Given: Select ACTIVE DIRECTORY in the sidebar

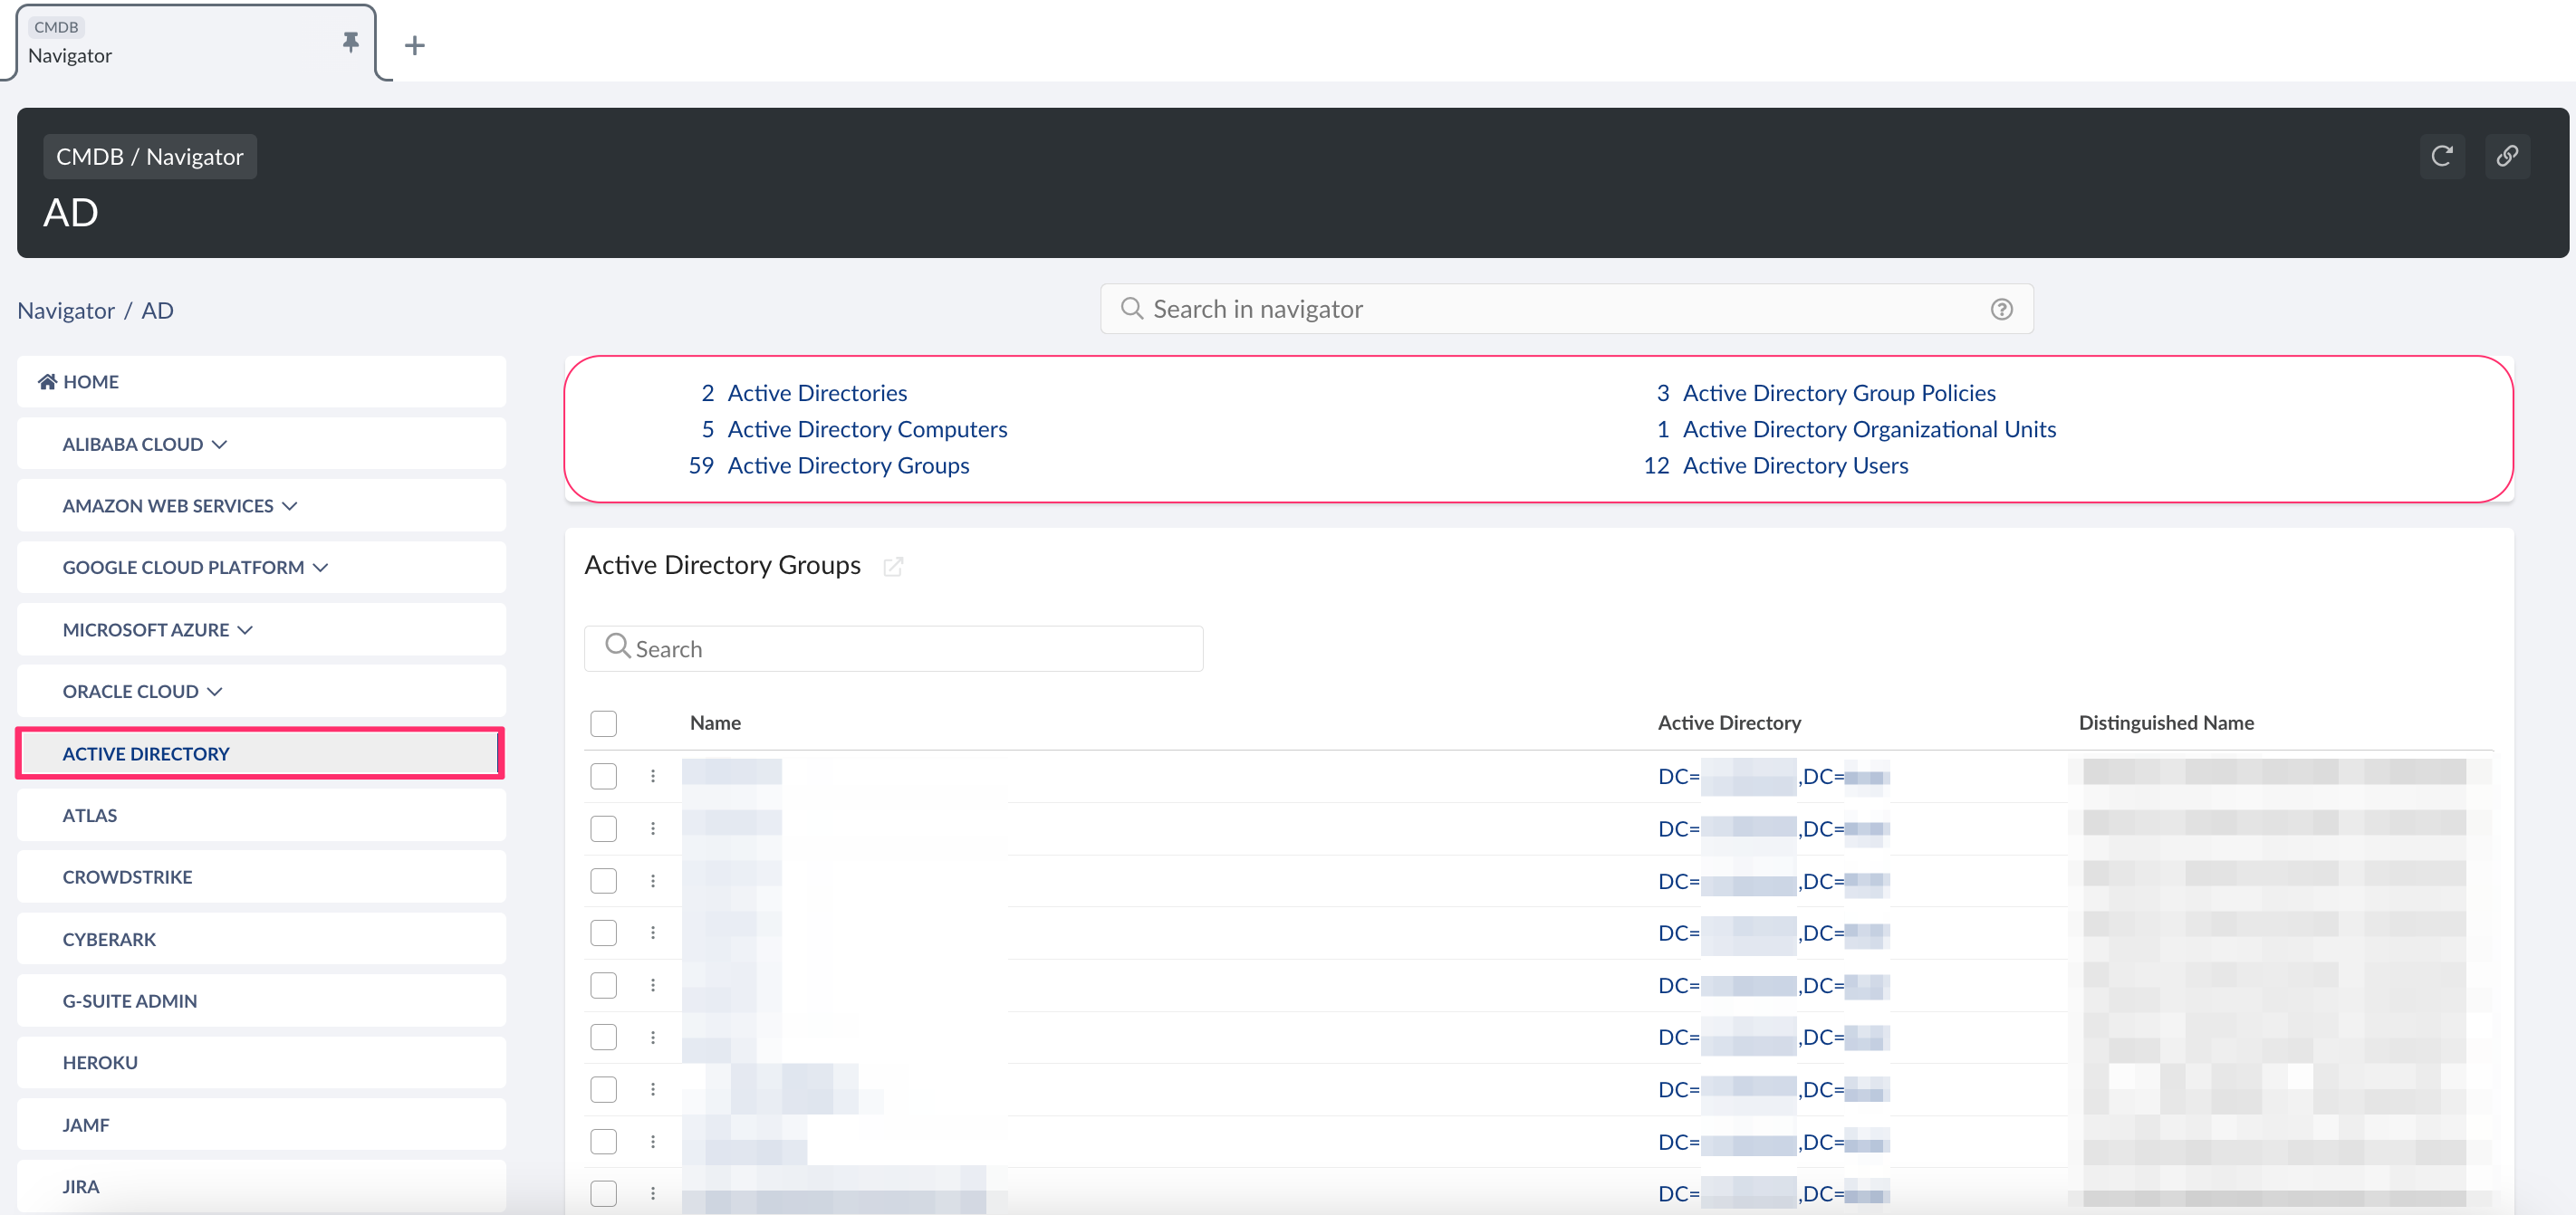Looking at the screenshot, I should 146,753.
